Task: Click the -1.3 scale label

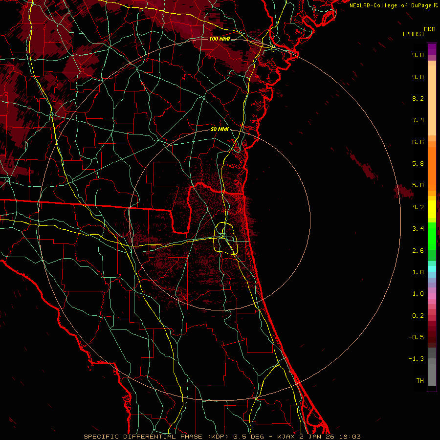Action: pyautogui.click(x=416, y=359)
